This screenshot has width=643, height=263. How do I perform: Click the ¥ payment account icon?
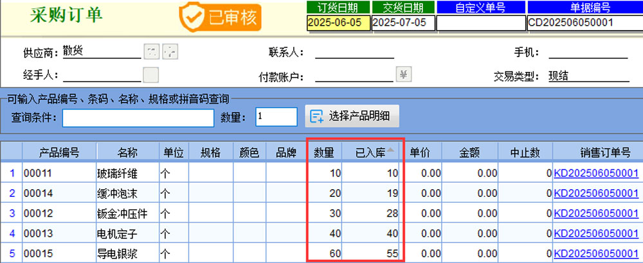click(x=404, y=75)
